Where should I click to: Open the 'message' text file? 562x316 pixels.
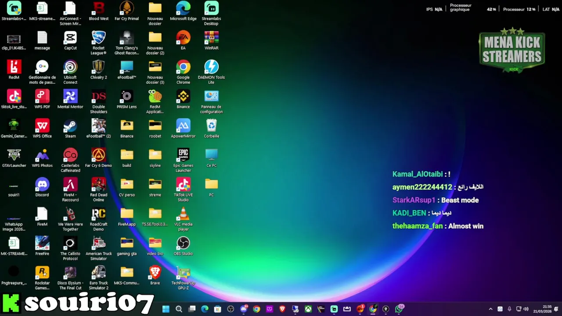(42, 41)
